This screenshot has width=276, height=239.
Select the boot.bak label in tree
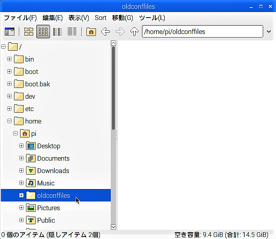point(38,84)
